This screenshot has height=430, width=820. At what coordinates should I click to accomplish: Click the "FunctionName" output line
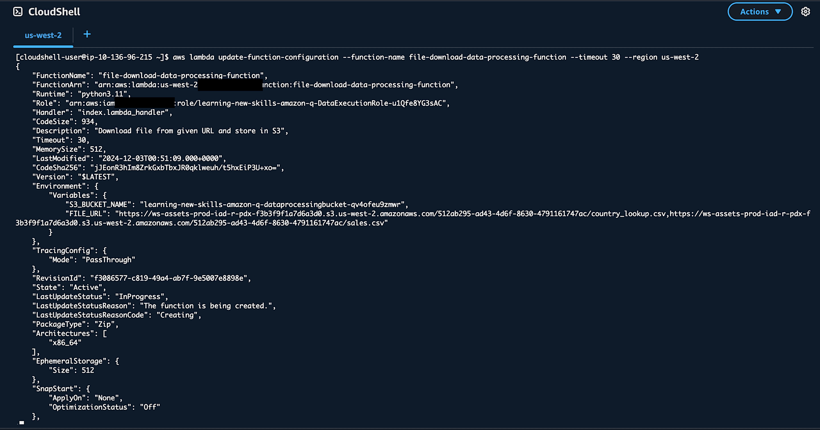[150, 75]
